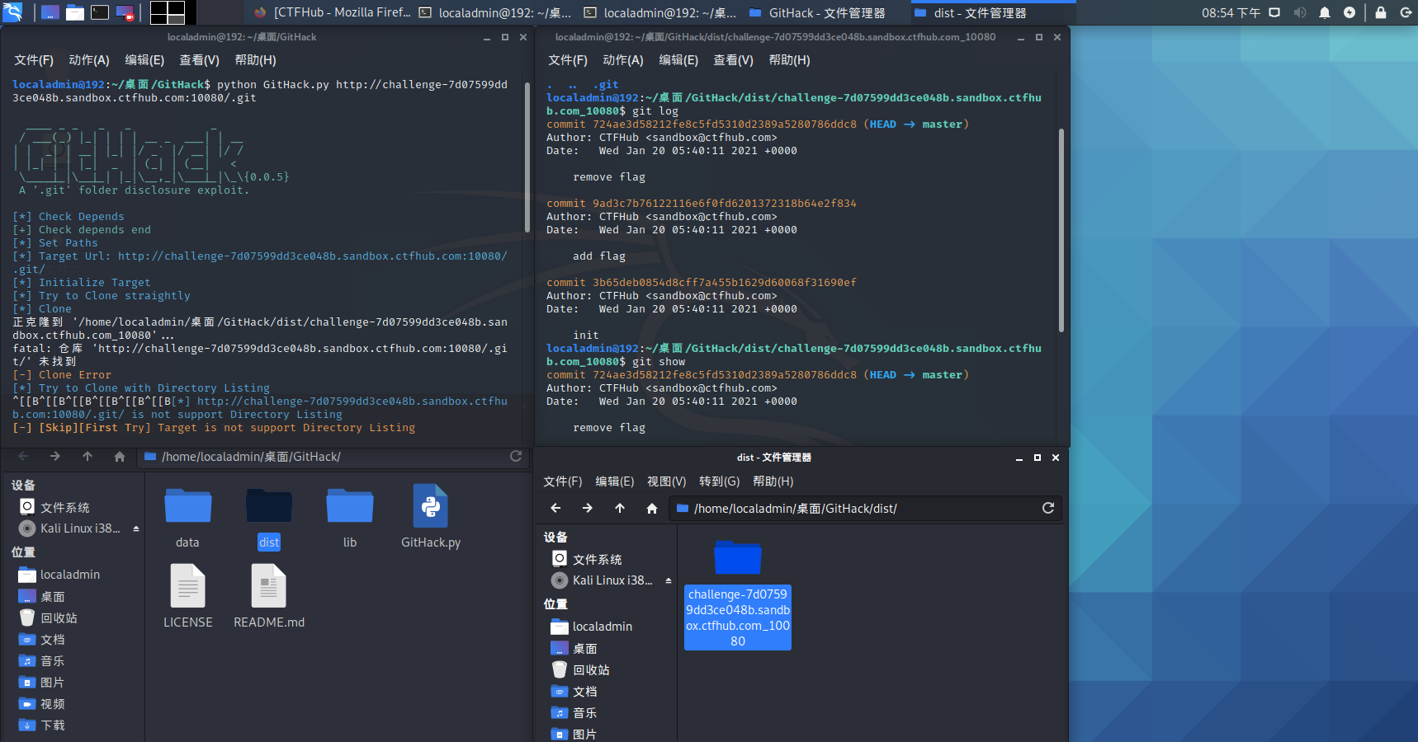The height and width of the screenshot is (742, 1418).
Task: Launch terminal emulator from top panel
Action: click(x=100, y=12)
